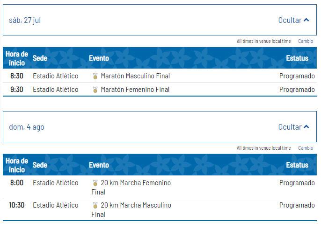Click chevron-up icon in dom, 4 ago header

point(306,127)
